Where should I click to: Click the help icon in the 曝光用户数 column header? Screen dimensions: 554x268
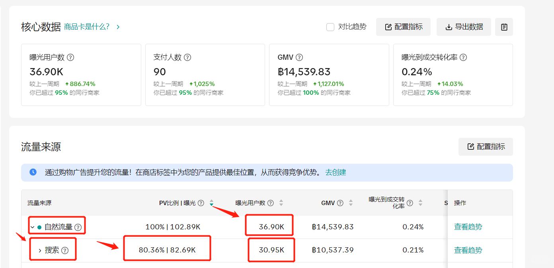pos(271,203)
